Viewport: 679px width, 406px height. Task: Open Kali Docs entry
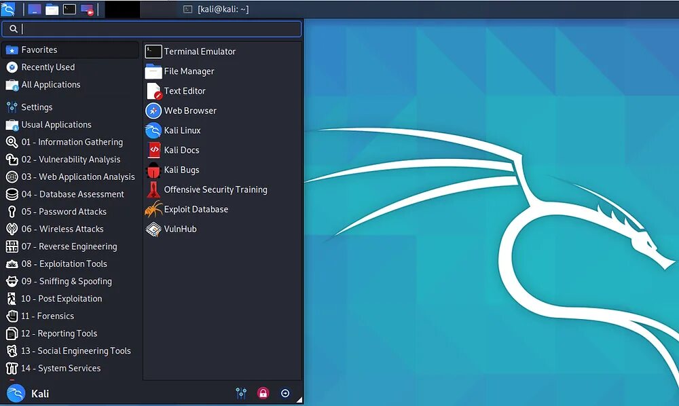point(222,150)
